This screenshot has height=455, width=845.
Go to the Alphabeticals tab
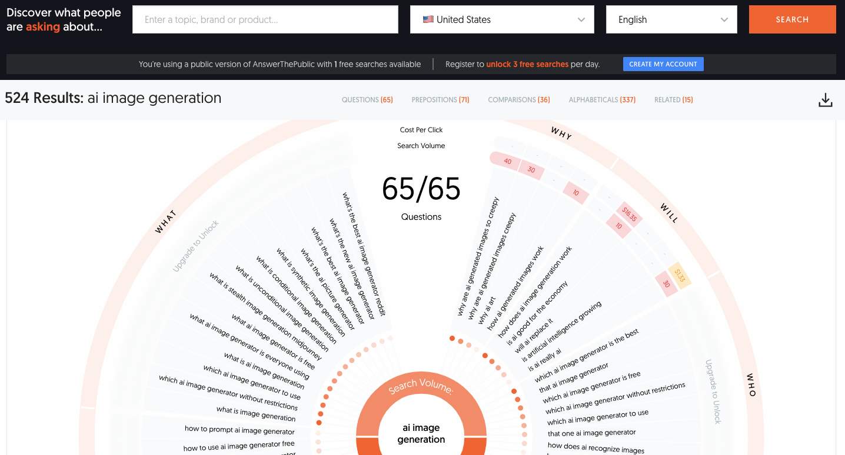(602, 100)
